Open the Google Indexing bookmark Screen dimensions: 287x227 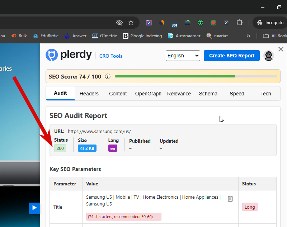pos(142,36)
